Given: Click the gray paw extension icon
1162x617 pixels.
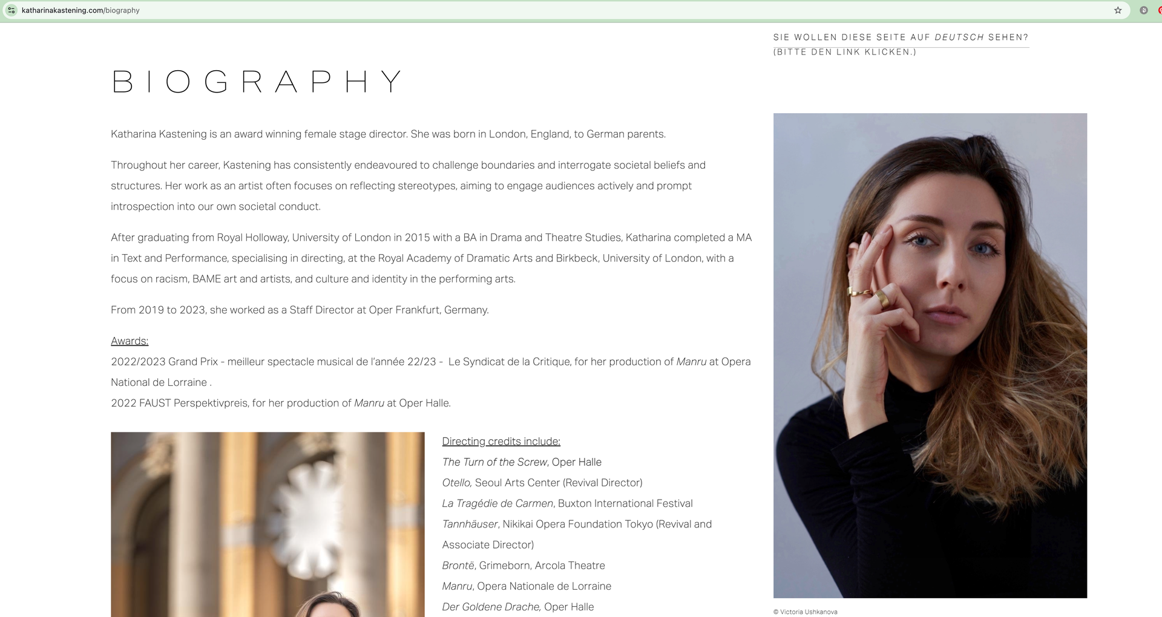Looking at the screenshot, I should coord(1144,10).
